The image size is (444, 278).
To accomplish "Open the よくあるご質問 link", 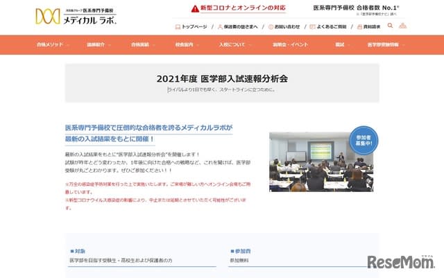I will tap(332, 27).
